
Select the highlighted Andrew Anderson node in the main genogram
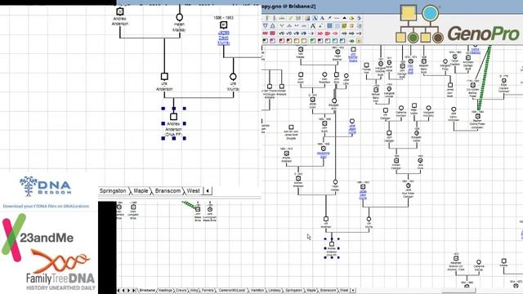332,244
